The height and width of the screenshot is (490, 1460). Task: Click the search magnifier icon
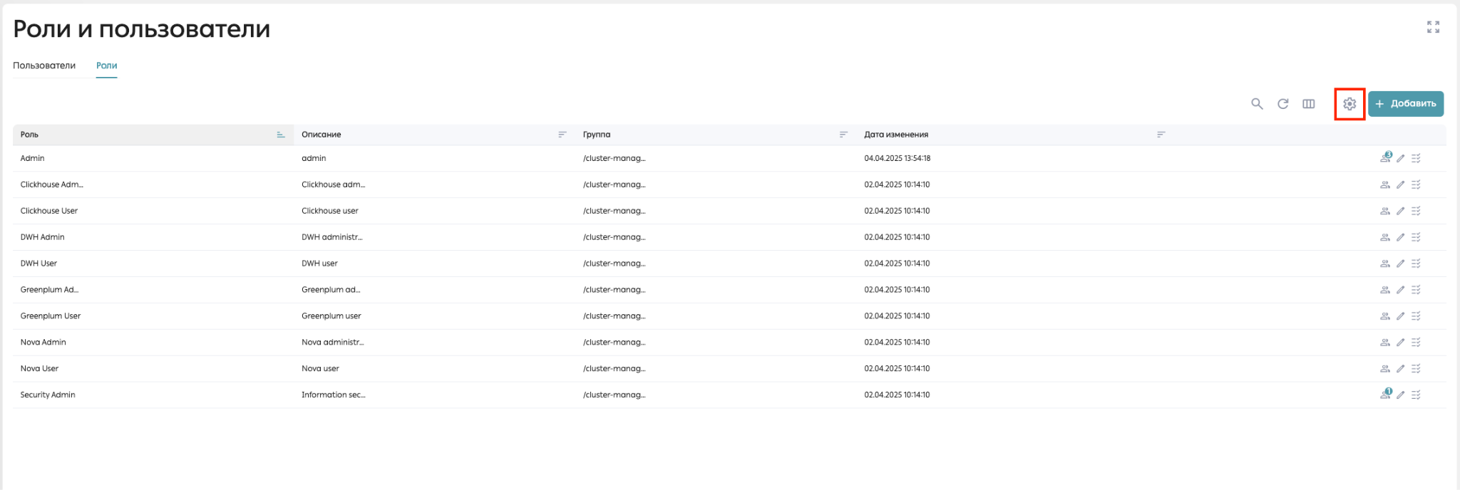(1257, 104)
